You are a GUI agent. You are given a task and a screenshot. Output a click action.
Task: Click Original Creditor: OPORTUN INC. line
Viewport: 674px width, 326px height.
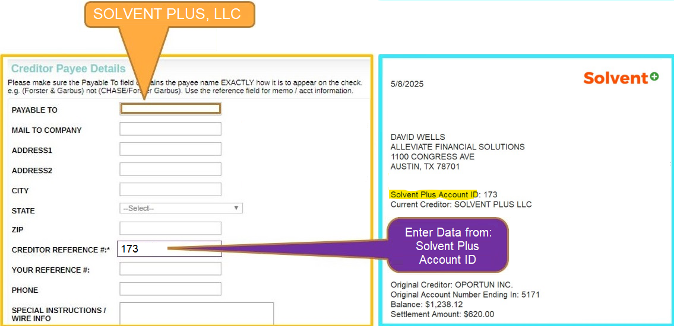coord(452,285)
